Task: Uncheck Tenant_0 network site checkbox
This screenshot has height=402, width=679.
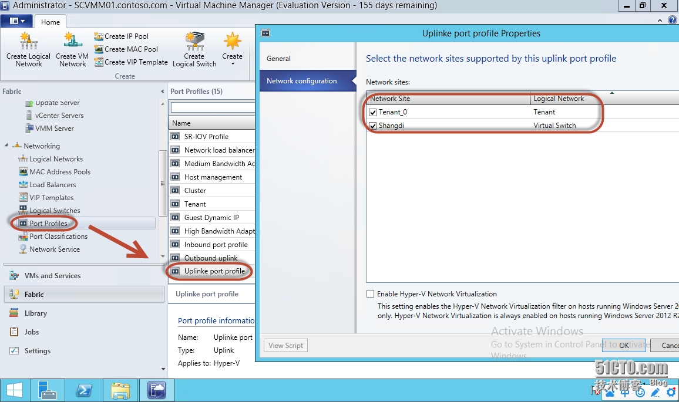Action: tap(372, 112)
